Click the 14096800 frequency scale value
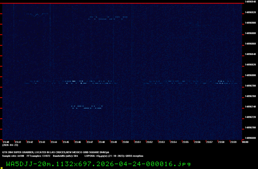 (250, 75)
